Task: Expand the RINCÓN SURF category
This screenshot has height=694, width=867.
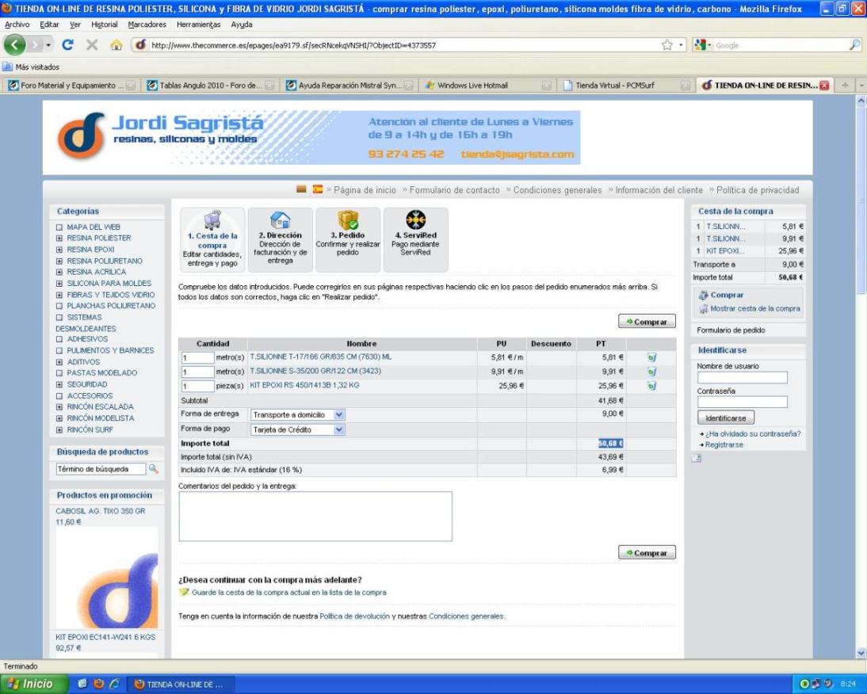Action: click(59, 430)
